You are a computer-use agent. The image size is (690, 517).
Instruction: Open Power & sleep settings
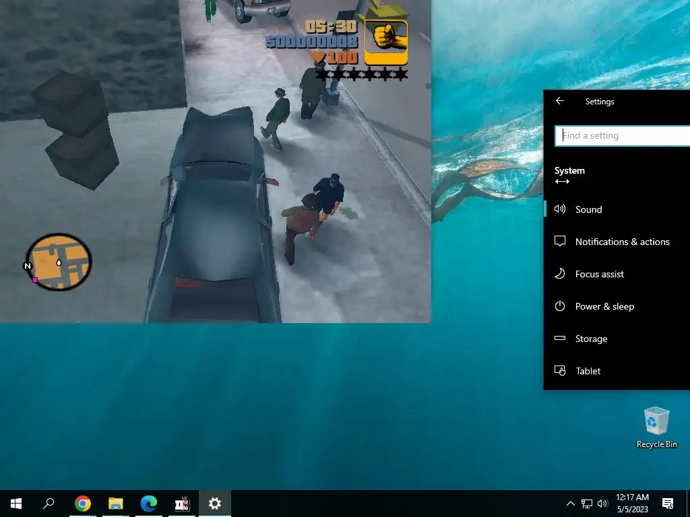617,306
